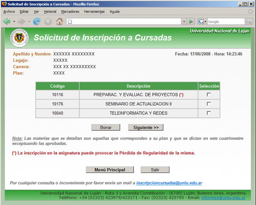This screenshot has width=256, height=205.
Task: Go to the Home page icon
Action: [59, 21]
